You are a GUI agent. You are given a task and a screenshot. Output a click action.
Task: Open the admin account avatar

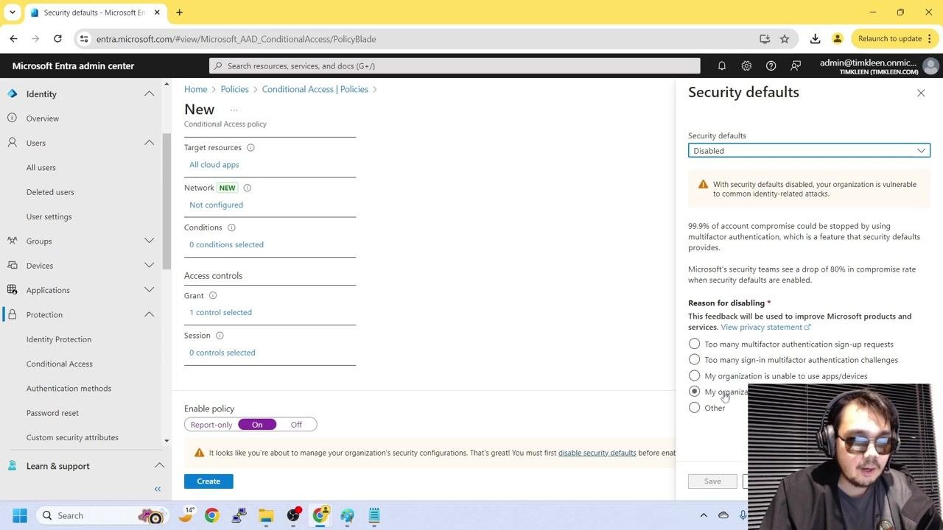pyautogui.click(x=930, y=66)
